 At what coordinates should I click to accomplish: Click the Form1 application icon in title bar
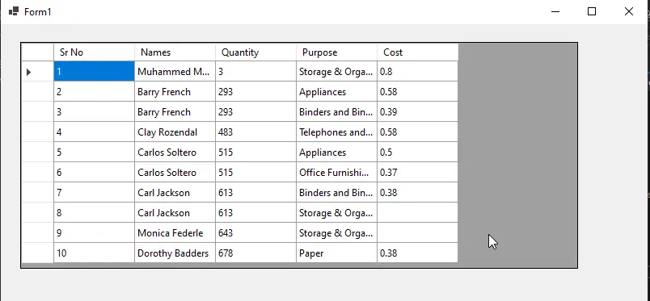(x=14, y=11)
